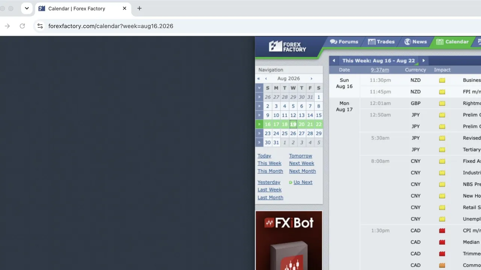Viewport: 481px width, 270px height.
Task: Click the impact icon in the CNY Retail row
Action: click(442, 207)
